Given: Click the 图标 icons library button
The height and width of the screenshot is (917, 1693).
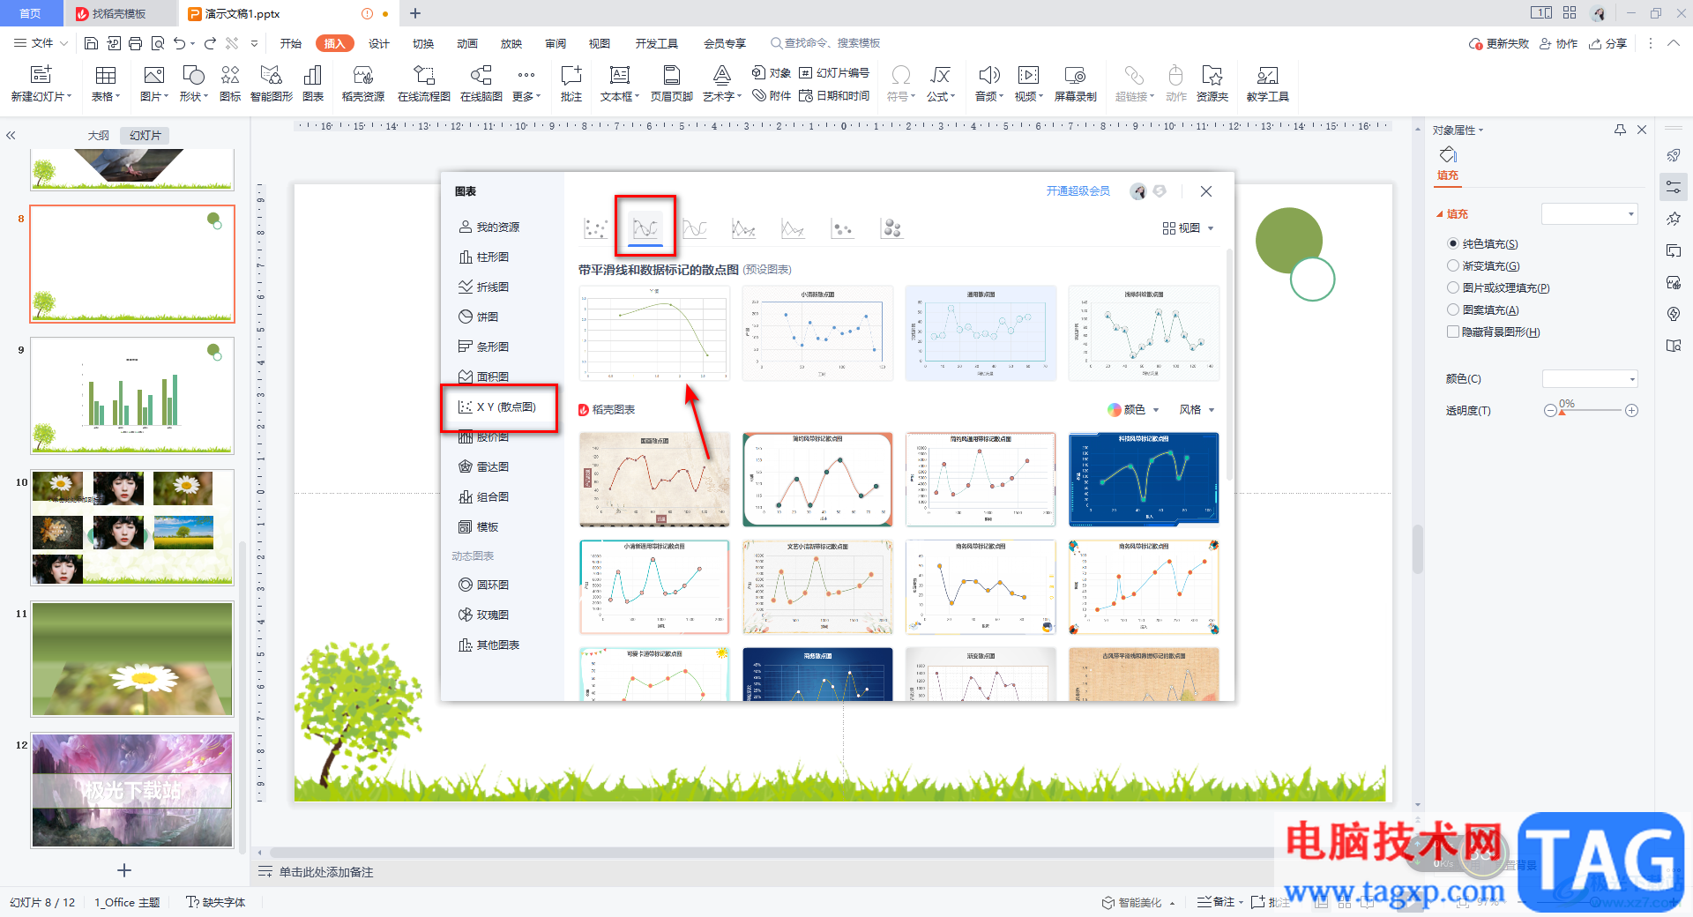Looking at the screenshot, I should (230, 75).
